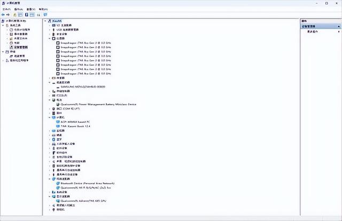The image size is (342, 221).
Task: Select the Qualcomm Wi-Fi network adapter entry
Action: (85, 188)
